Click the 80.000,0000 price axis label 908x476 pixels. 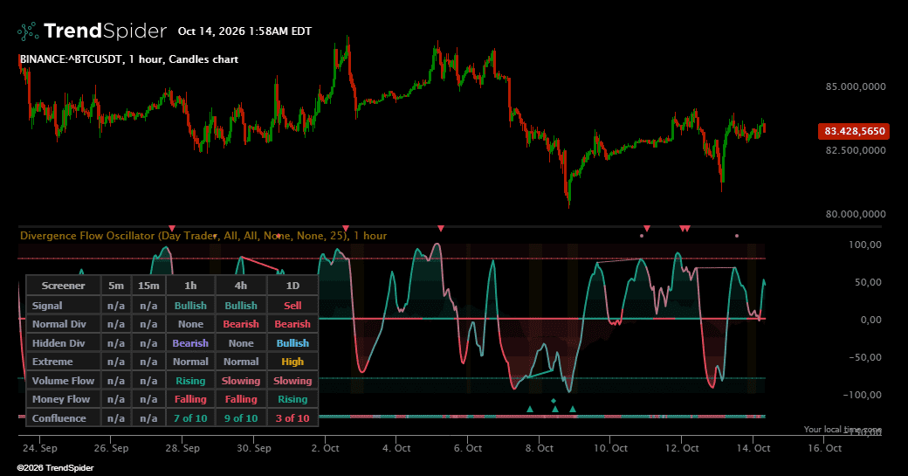pyautogui.click(x=856, y=214)
